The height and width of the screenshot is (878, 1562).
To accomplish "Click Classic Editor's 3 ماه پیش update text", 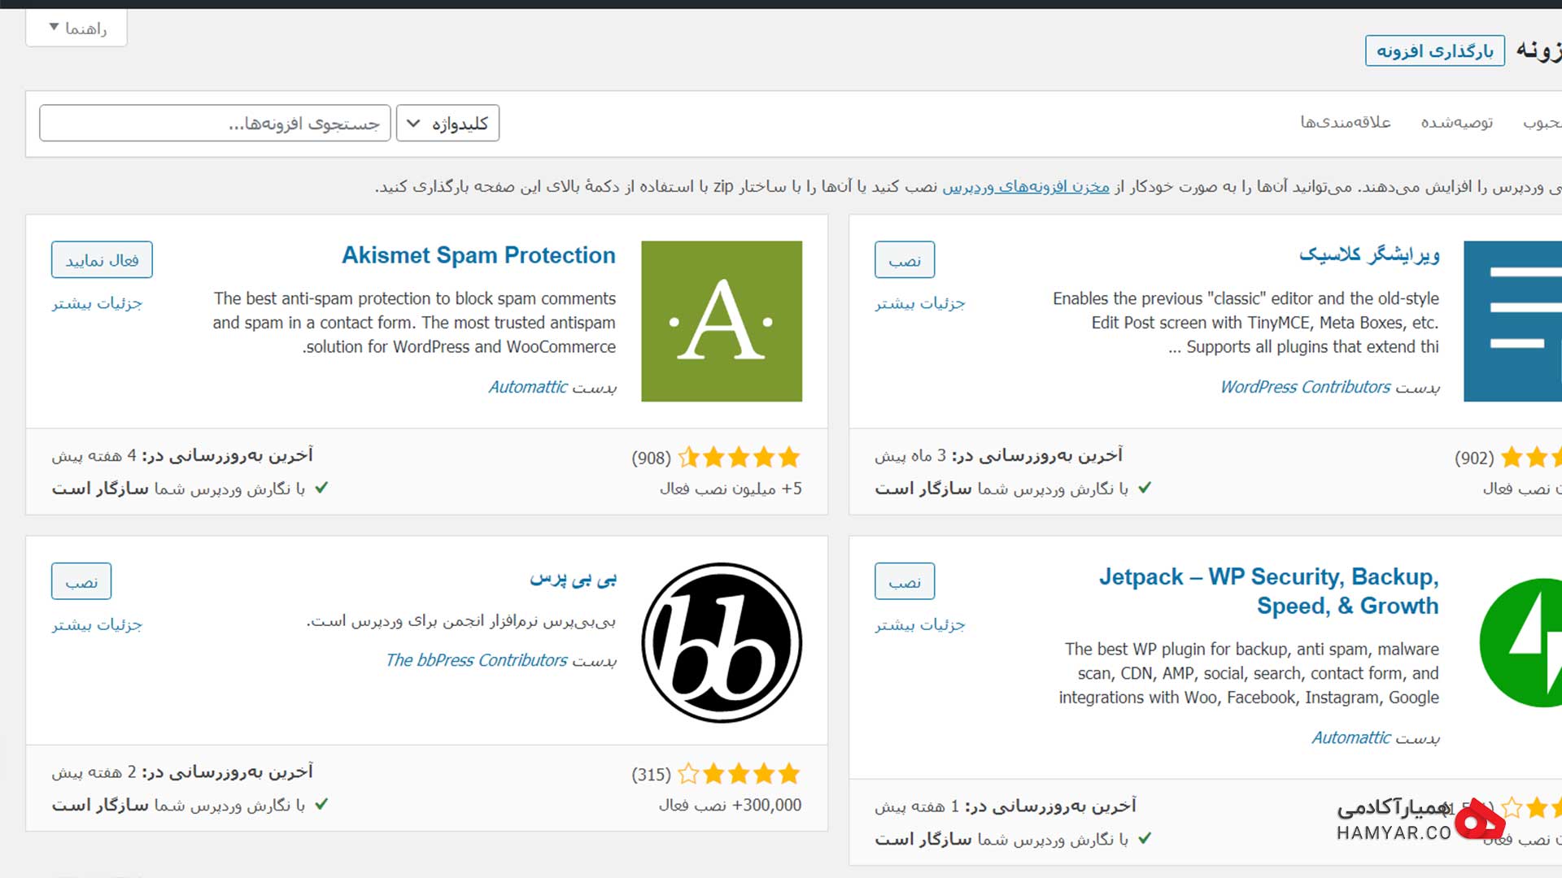I will click(910, 455).
